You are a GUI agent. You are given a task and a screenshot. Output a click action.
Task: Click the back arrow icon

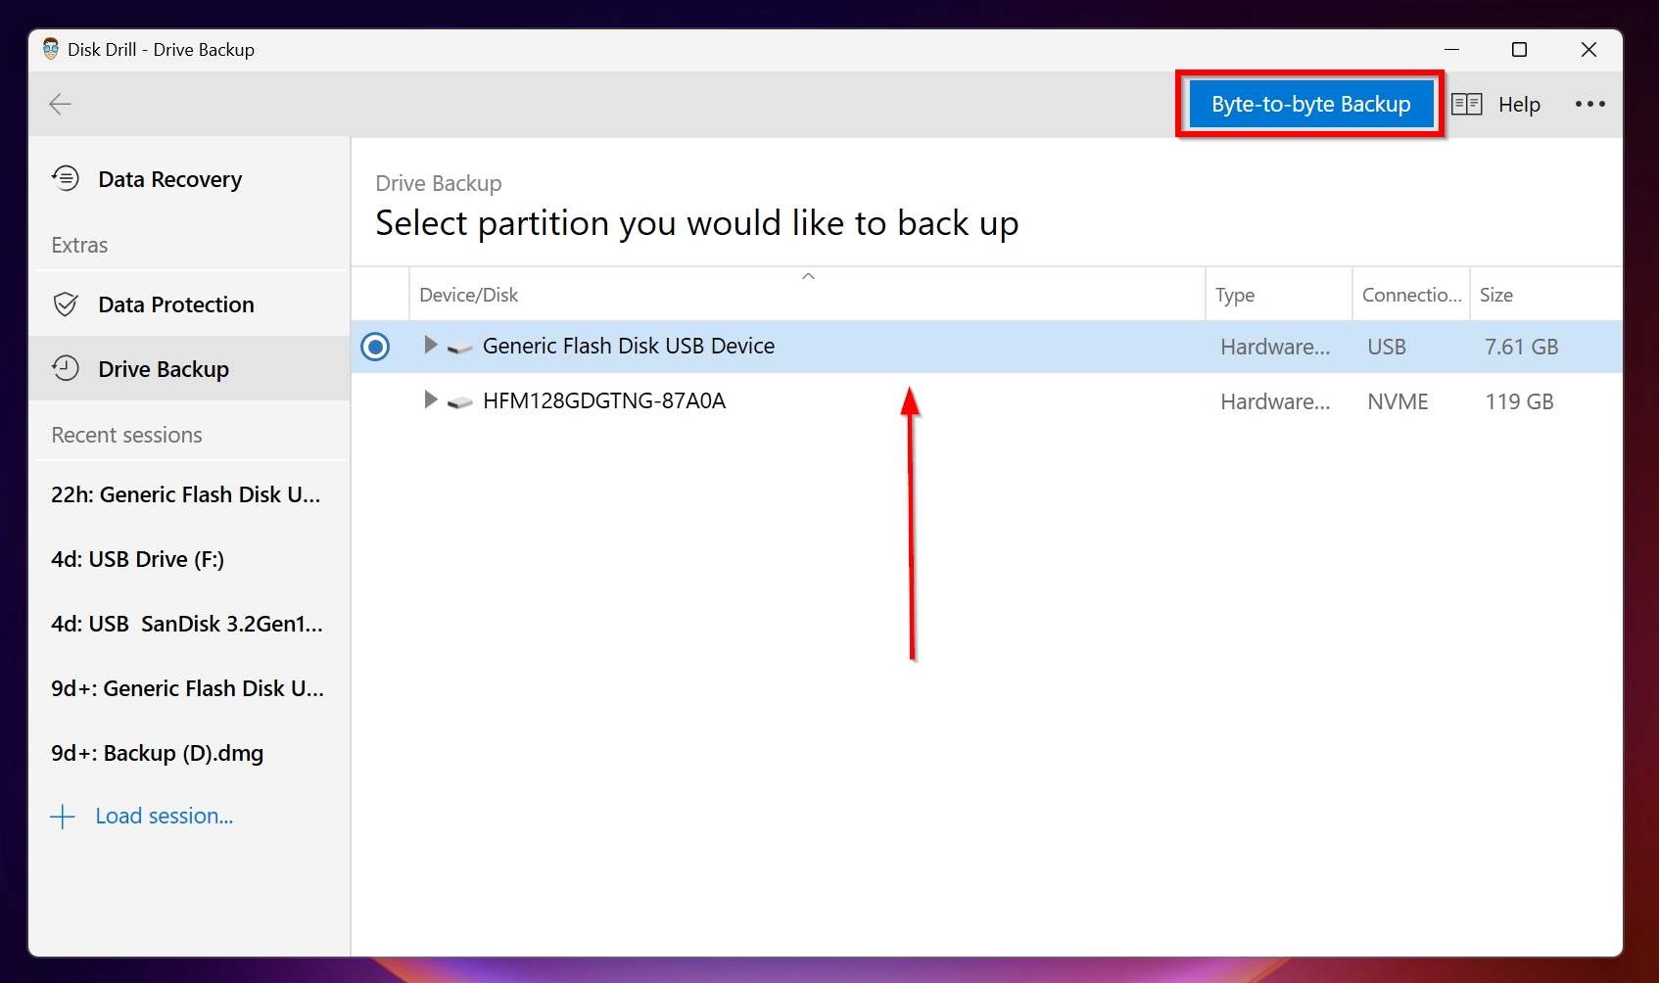pos(61,104)
